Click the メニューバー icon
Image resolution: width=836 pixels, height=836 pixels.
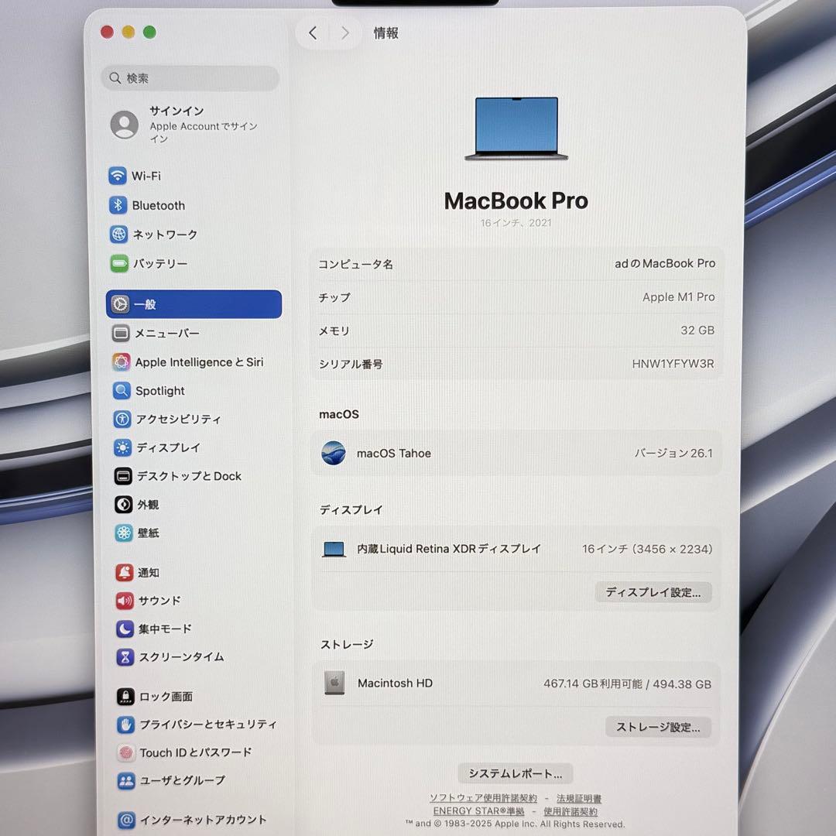121,333
